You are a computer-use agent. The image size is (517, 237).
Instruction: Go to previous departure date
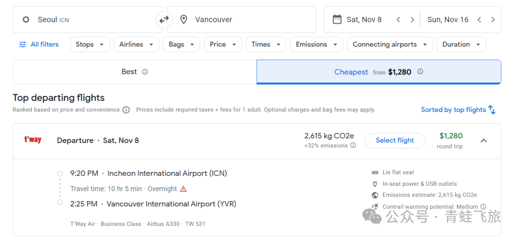[398, 20]
